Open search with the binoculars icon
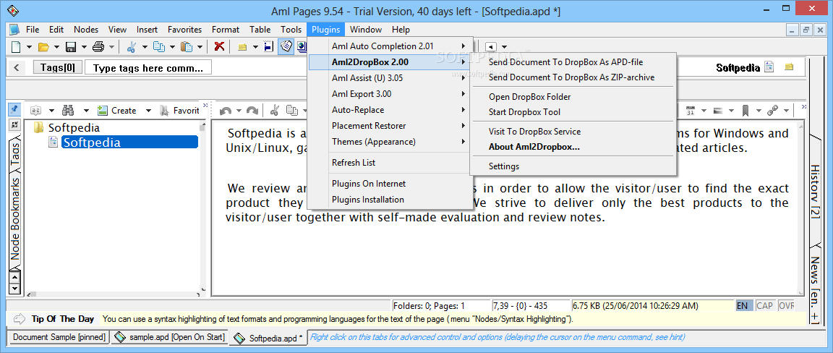Screen dimensions: 833x353 68,111
